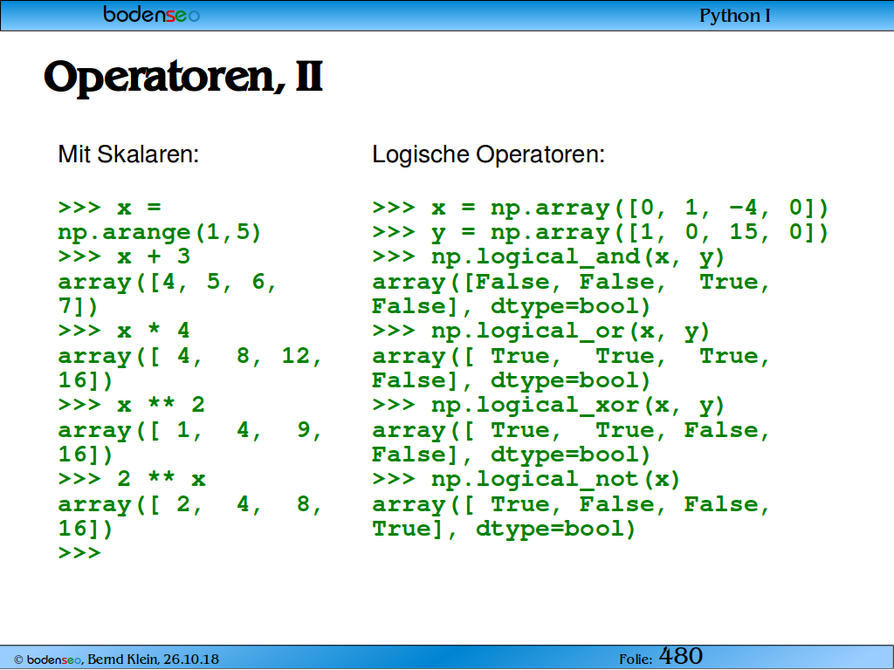Select the 'Mit Skalaren:' heading

pos(128,154)
